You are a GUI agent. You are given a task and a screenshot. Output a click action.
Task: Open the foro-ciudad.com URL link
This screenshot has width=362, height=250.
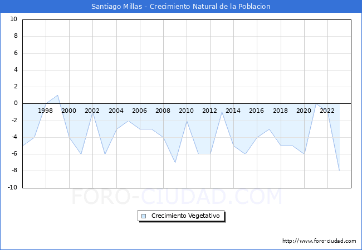[x=319, y=241]
